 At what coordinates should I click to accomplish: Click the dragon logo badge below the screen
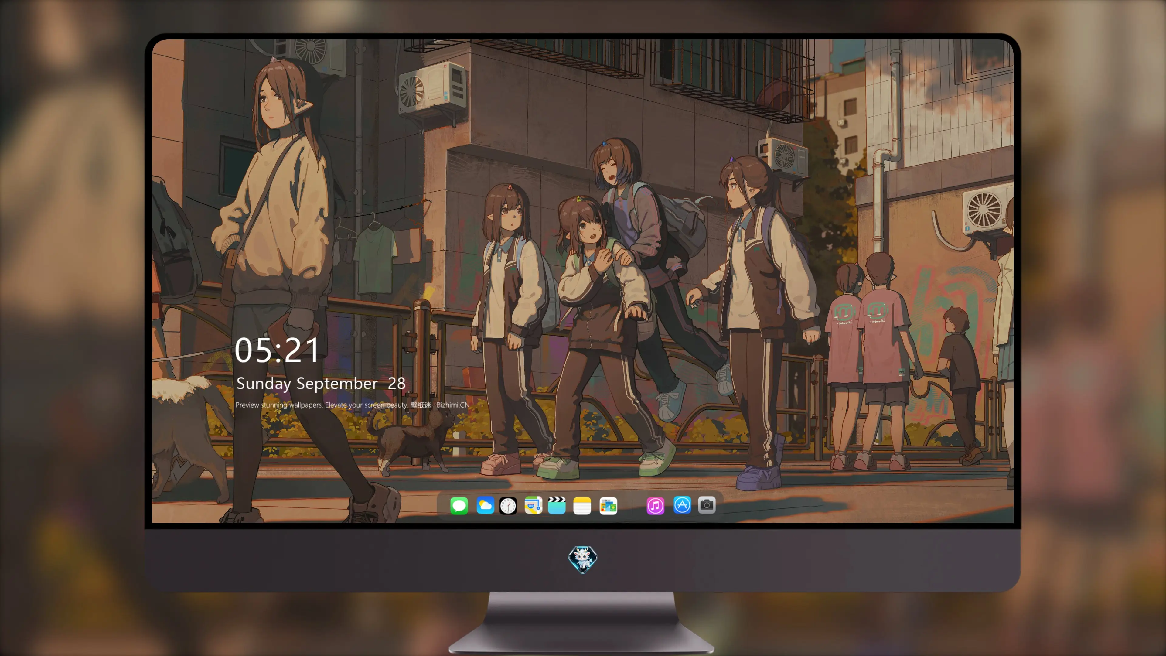[583, 559]
